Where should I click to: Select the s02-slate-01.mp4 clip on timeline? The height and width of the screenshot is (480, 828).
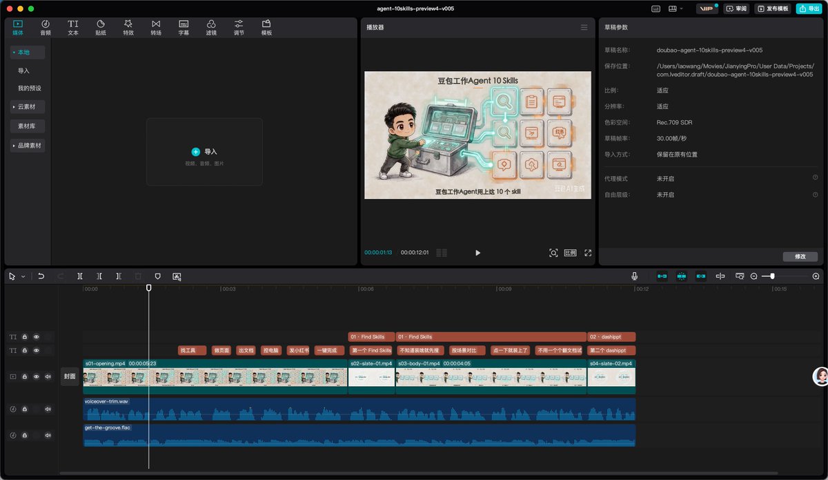(x=371, y=376)
